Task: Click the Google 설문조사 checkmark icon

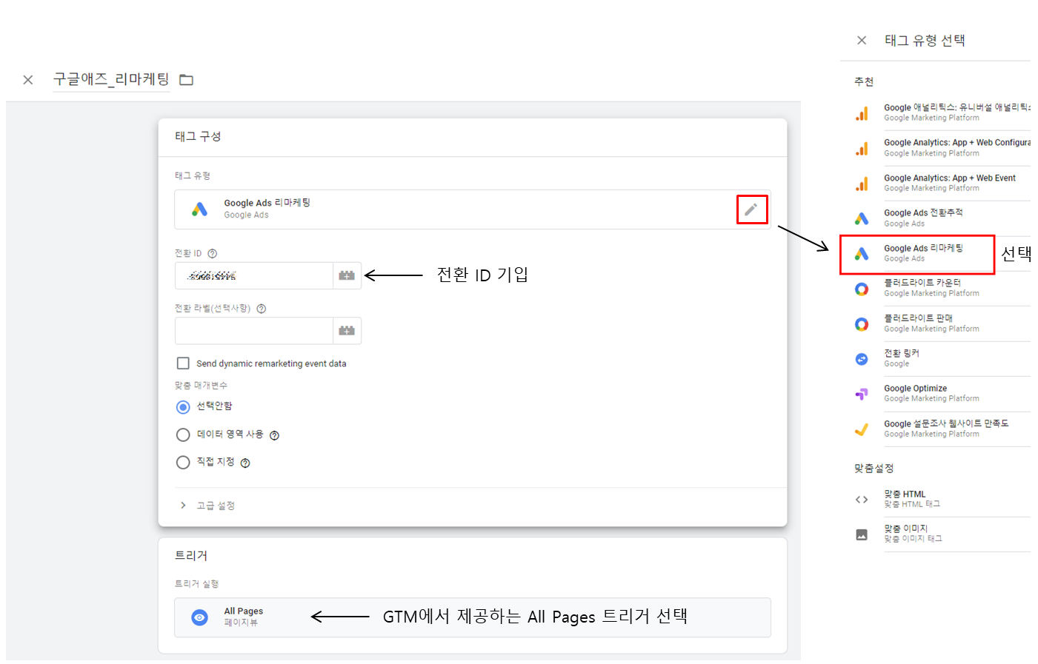Action: pyautogui.click(x=862, y=429)
